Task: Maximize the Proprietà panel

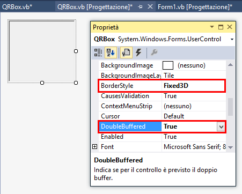Action: pos(221,27)
